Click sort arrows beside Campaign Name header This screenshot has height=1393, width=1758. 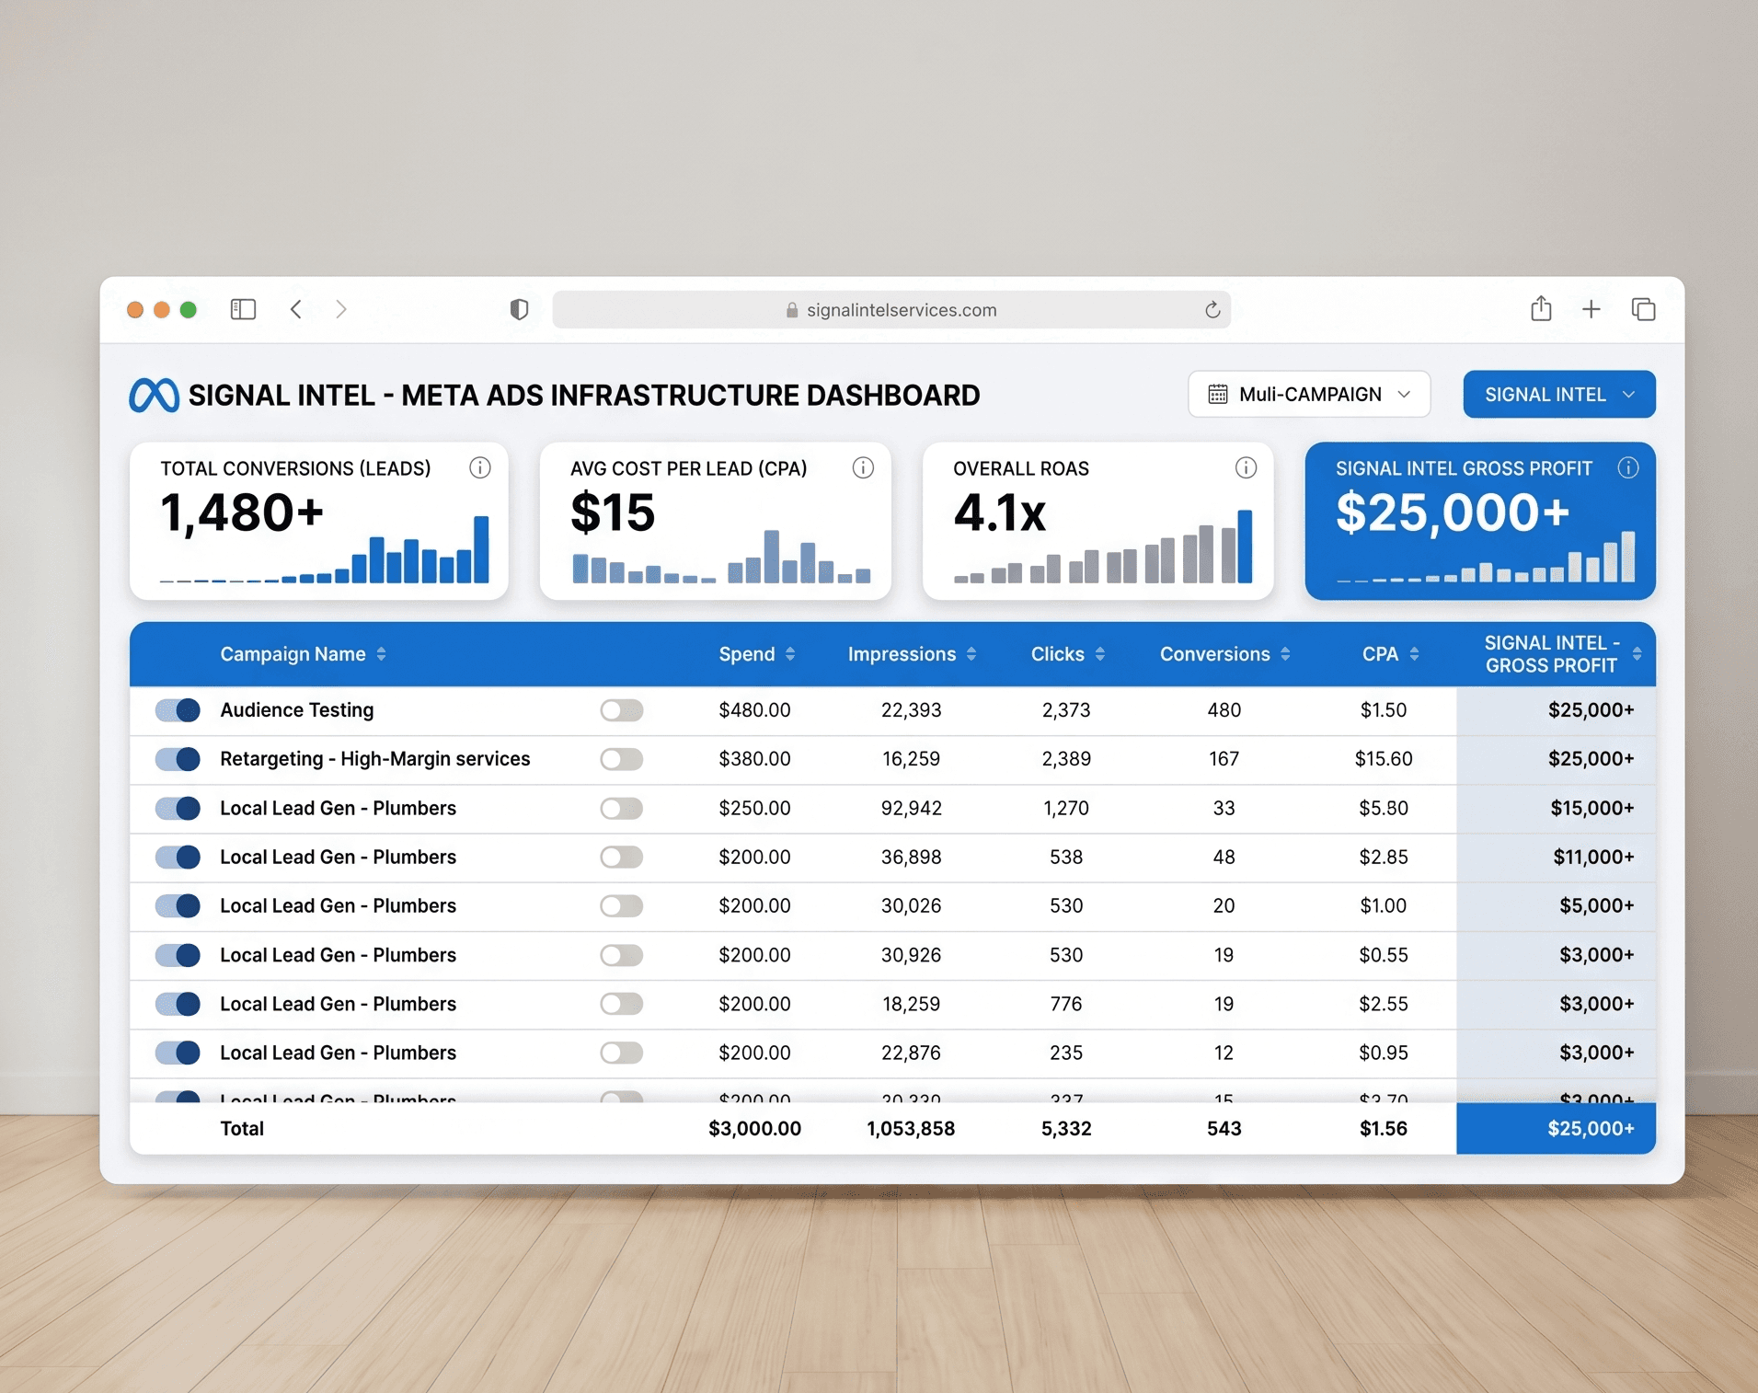click(381, 654)
